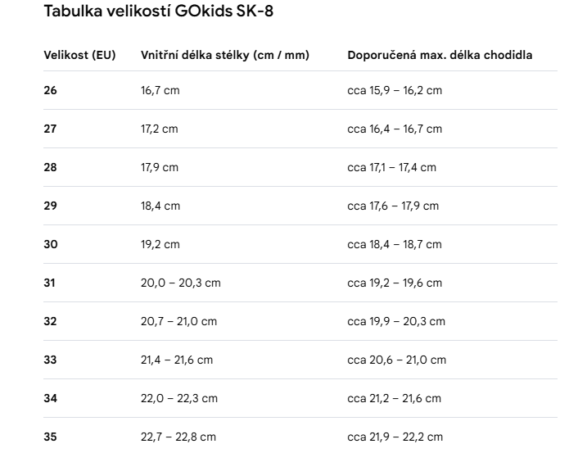The height and width of the screenshot is (453, 569).
Task: Select size 31 row label
Action: [x=49, y=283]
